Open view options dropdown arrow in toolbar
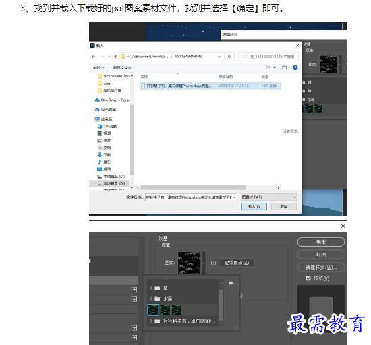371x345 pixels. [275, 67]
